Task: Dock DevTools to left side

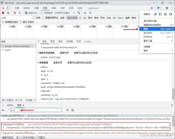Action: [161, 14]
